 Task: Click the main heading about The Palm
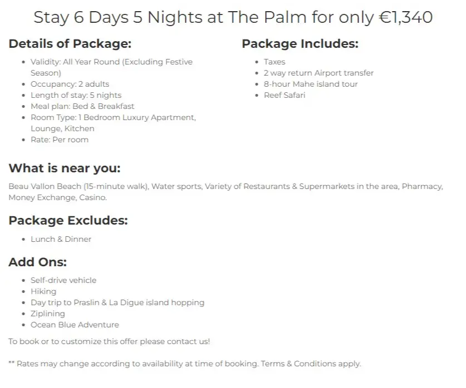click(x=233, y=17)
